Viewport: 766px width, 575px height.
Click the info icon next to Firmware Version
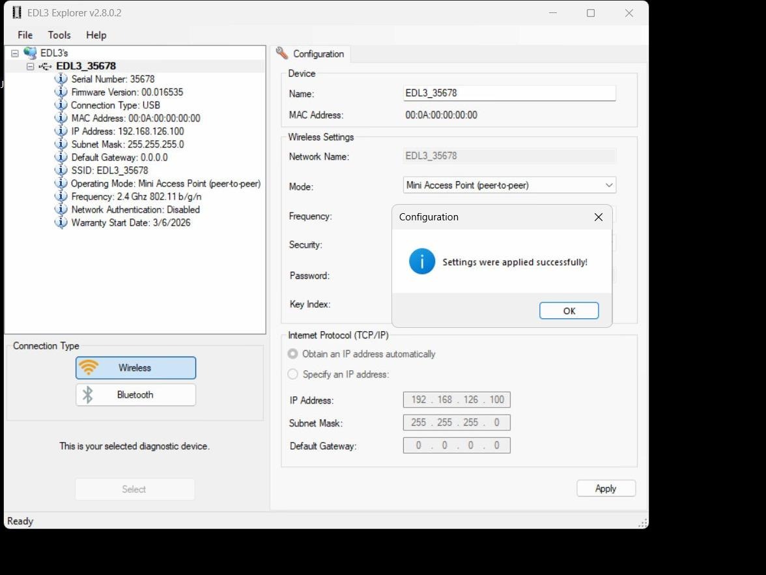point(61,92)
